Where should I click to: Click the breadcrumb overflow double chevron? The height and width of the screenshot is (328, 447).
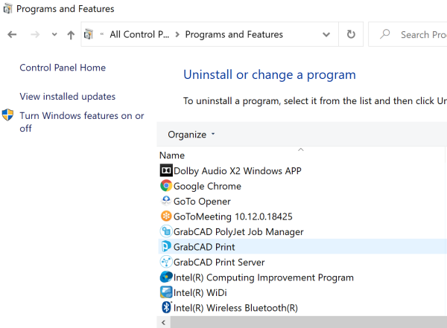[102, 34]
